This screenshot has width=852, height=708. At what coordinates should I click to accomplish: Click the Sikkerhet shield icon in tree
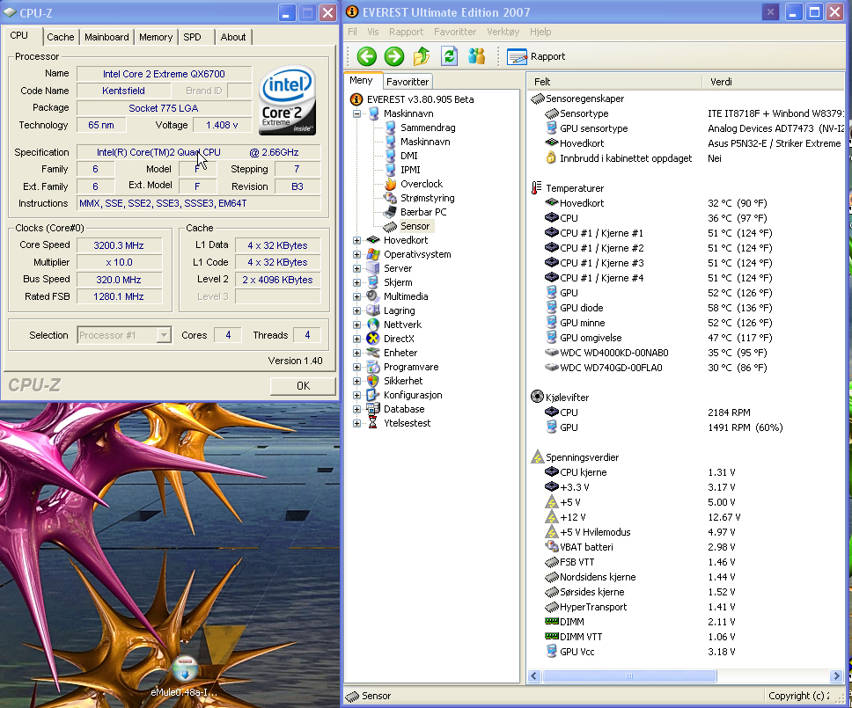(373, 381)
